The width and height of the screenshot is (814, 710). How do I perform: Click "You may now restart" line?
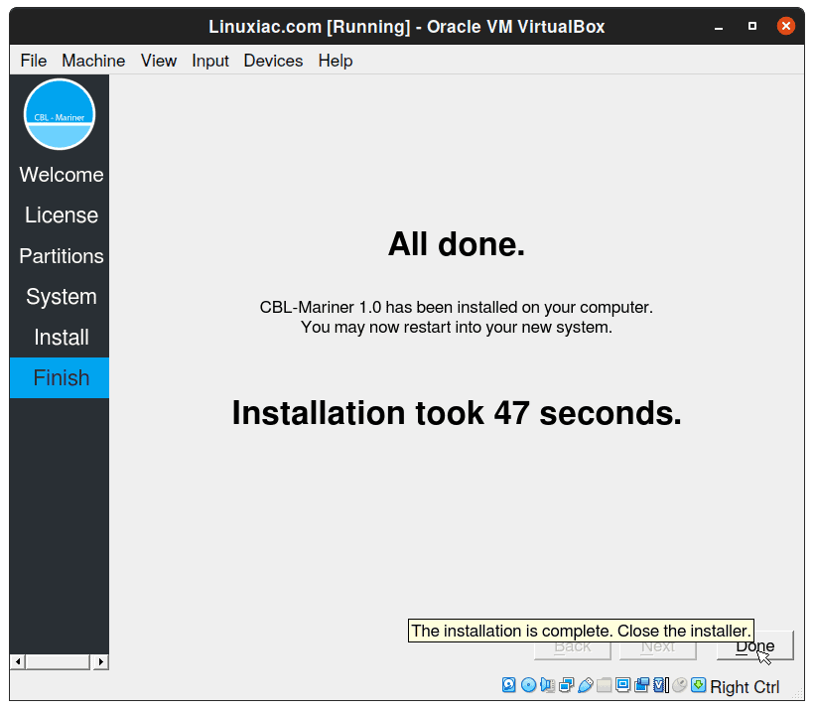pyautogui.click(x=457, y=328)
